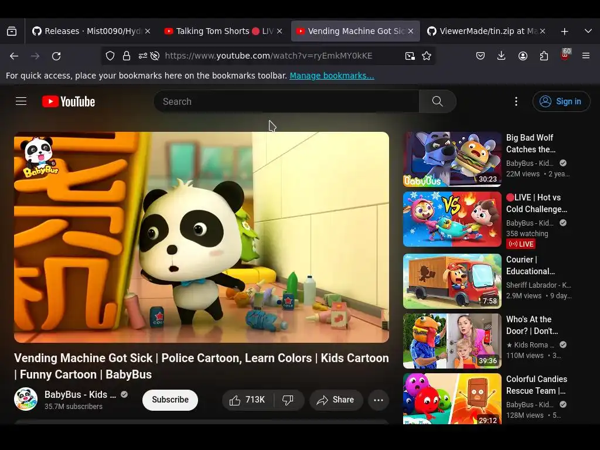Play the main video player
Viewport: 600px width, 450px height.
click(202, 237)
